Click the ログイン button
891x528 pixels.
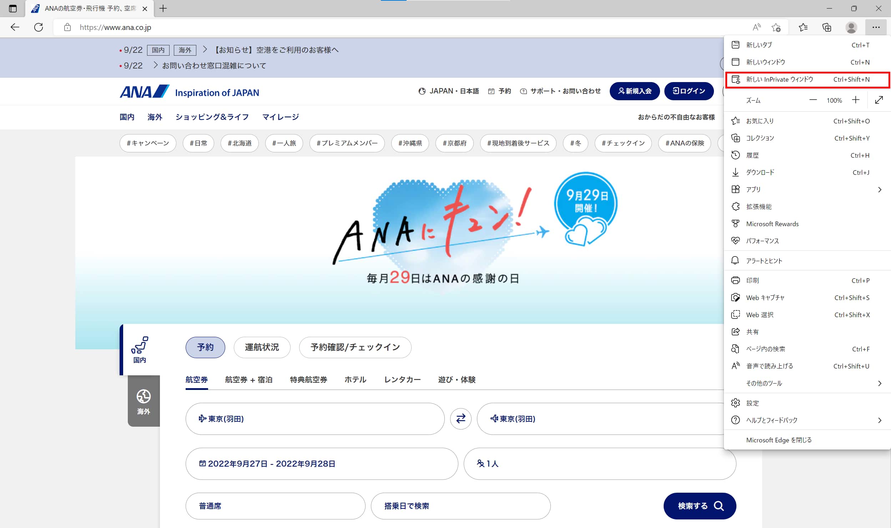tap(689, 91)
